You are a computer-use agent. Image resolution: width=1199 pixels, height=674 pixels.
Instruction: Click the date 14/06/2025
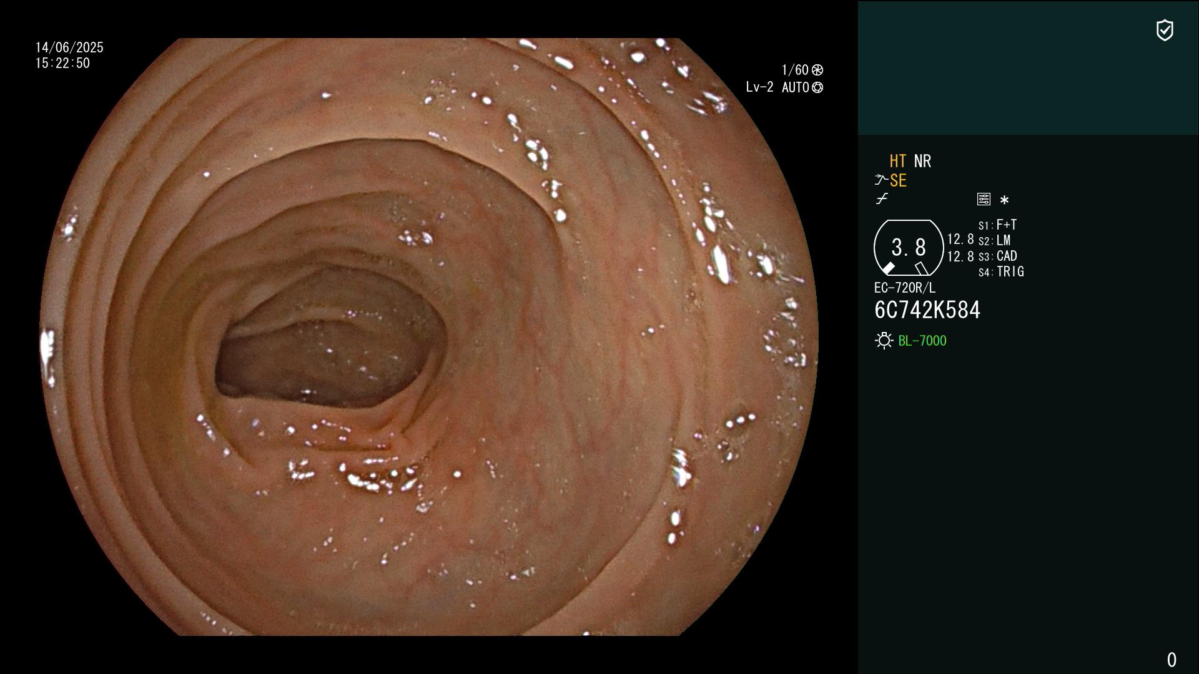(x=69, y=47)
